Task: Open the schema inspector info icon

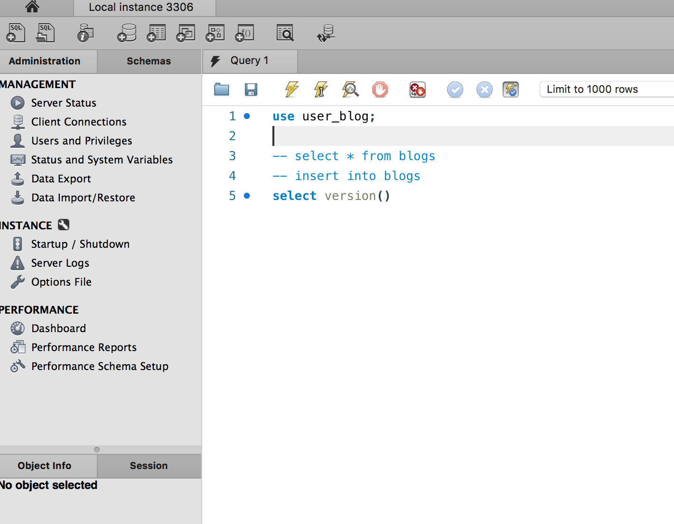Action: 85,33
